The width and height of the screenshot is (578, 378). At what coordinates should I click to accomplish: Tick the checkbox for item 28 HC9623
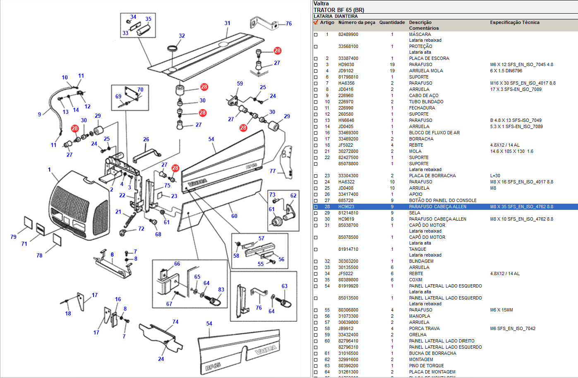click(x=316, y=207)
